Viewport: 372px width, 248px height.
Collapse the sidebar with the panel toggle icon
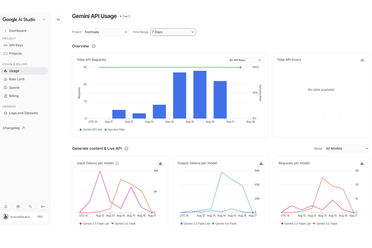(58, 20)
